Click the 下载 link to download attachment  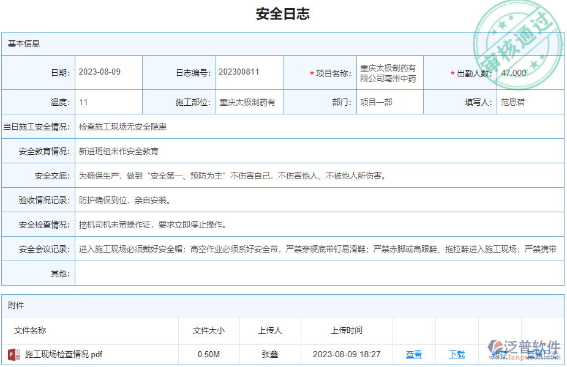pos(457,354)
